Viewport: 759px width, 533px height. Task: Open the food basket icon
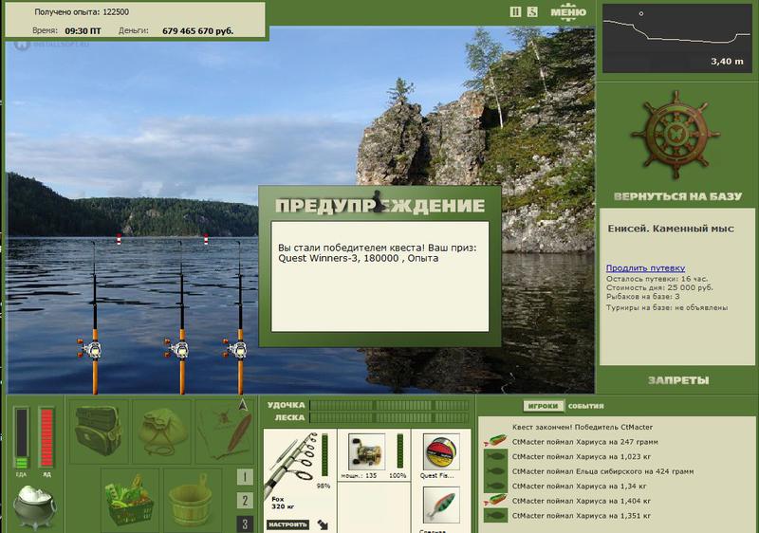coord(130,500)
